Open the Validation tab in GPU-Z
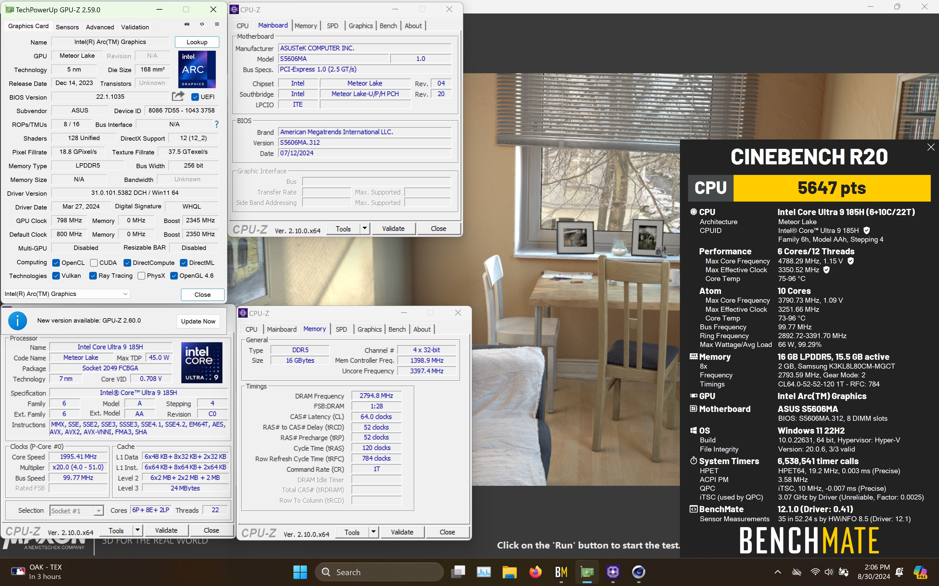939x586 pixels. click(x=135, y=27)
